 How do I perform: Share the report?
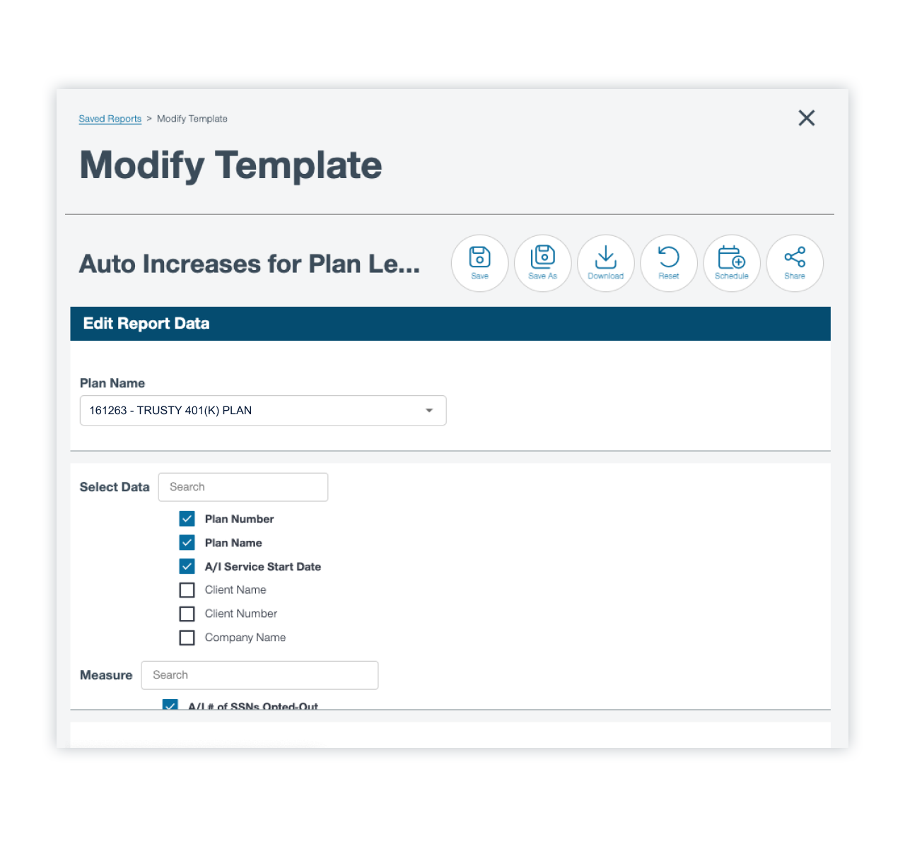tap(794, 262)
